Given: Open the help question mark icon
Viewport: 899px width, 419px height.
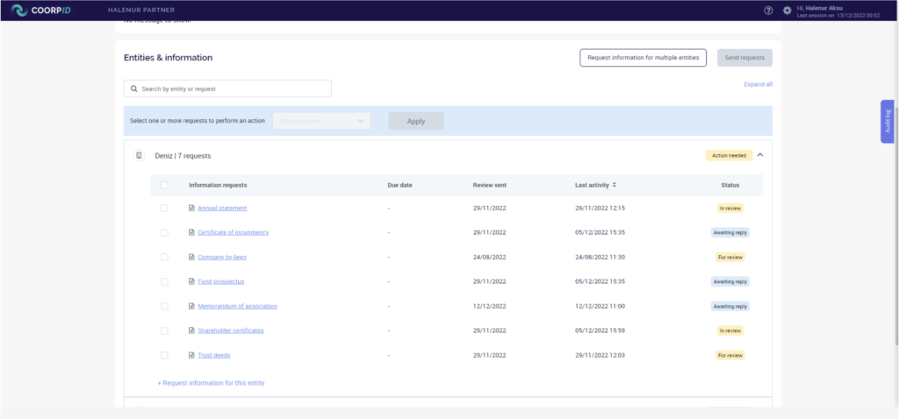Looking at the screenshot, I should [x=768, y=11].
